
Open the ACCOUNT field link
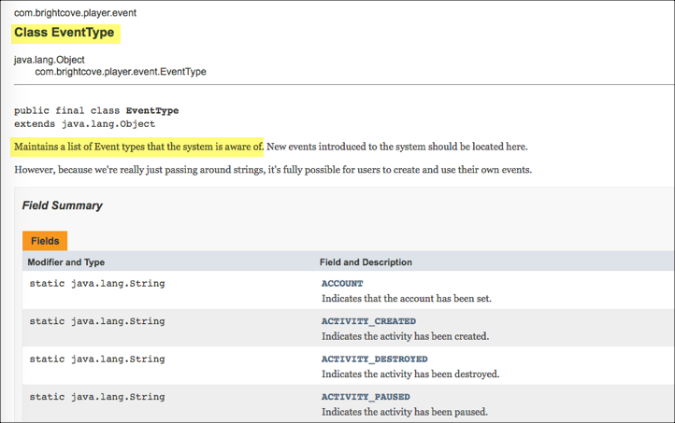pyautogui.click(x=342, y=283)
